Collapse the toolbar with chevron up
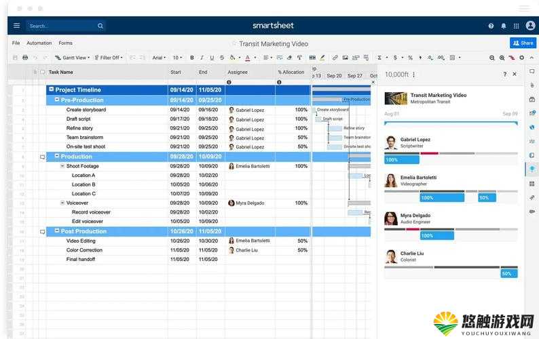The image size is (539, 339). (x=532, y=58)
